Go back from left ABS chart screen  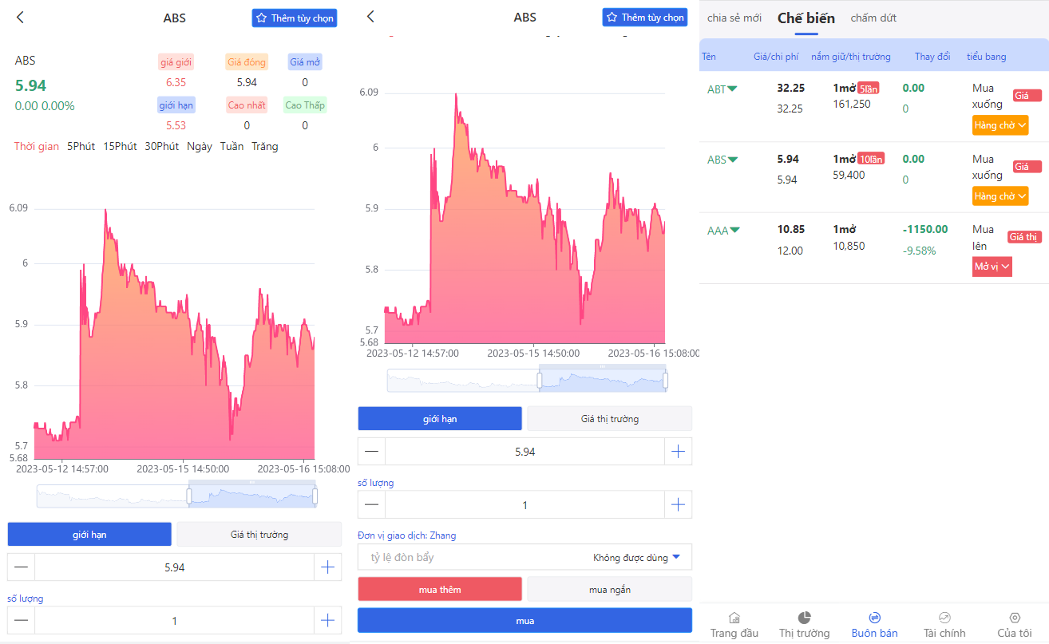tap(20, 17)
